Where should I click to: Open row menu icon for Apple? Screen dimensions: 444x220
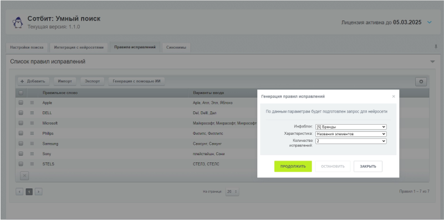pos(32,103)
